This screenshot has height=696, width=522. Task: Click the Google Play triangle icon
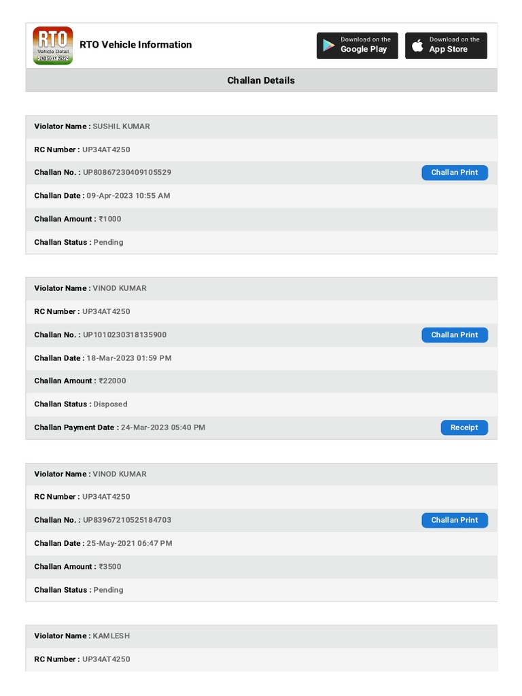coord(328,46)
